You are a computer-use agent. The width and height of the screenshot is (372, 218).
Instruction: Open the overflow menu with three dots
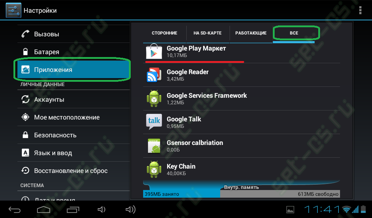click(360, 10)
